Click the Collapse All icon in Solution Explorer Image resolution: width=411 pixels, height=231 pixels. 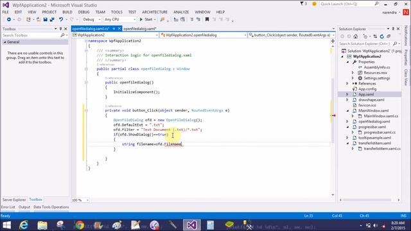[389, 37]
